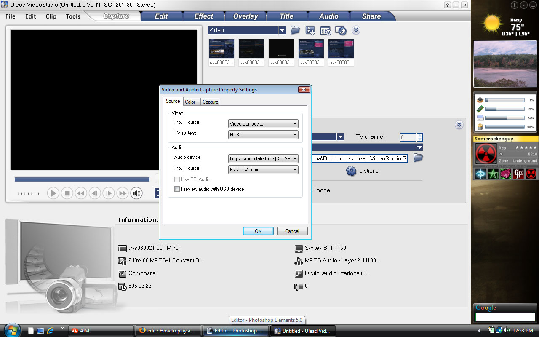Open the Overlay step tab
The image size is (539, 337).
pos(245,16)
